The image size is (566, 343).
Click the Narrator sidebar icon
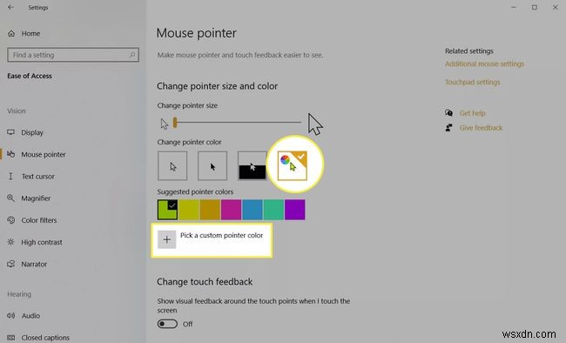[x=10, y=265]
